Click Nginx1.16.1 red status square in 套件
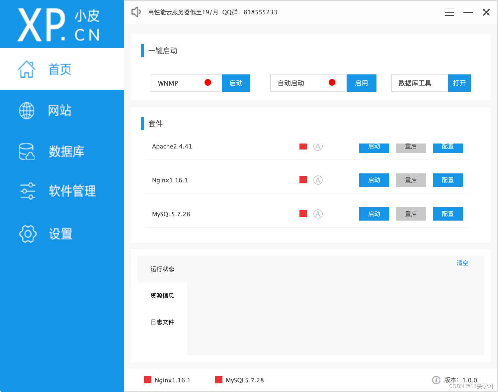This screenshot has height=392, width=498. [303, 180]
